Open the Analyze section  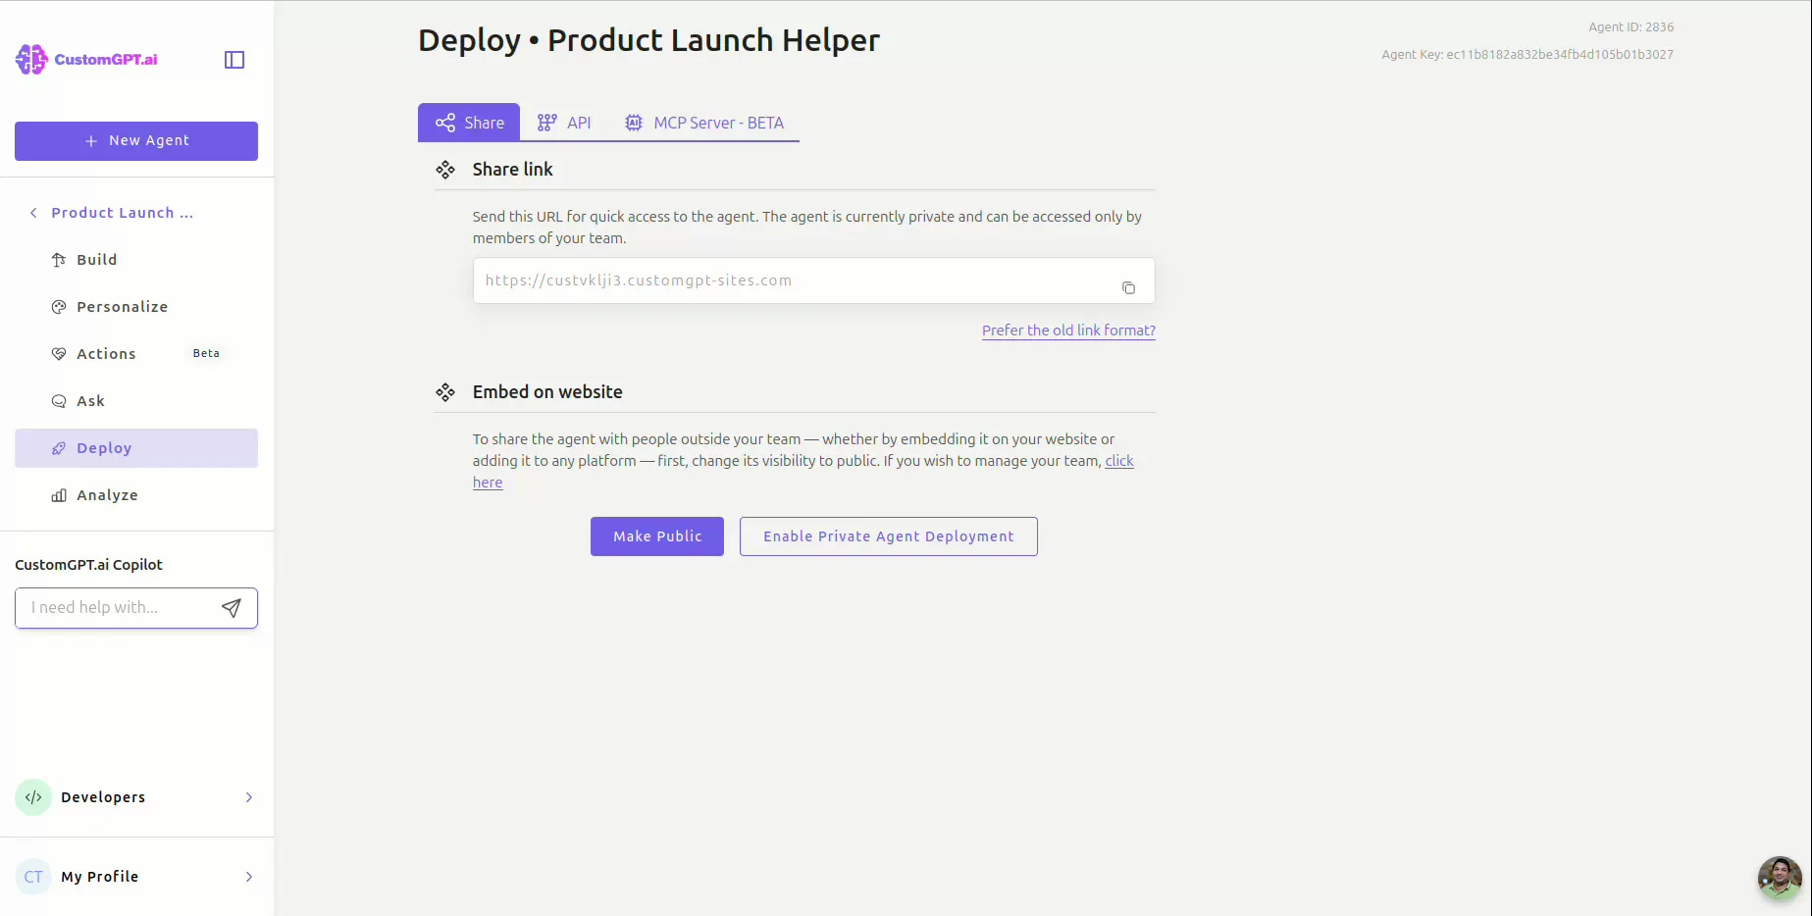[x=136, y=495]
